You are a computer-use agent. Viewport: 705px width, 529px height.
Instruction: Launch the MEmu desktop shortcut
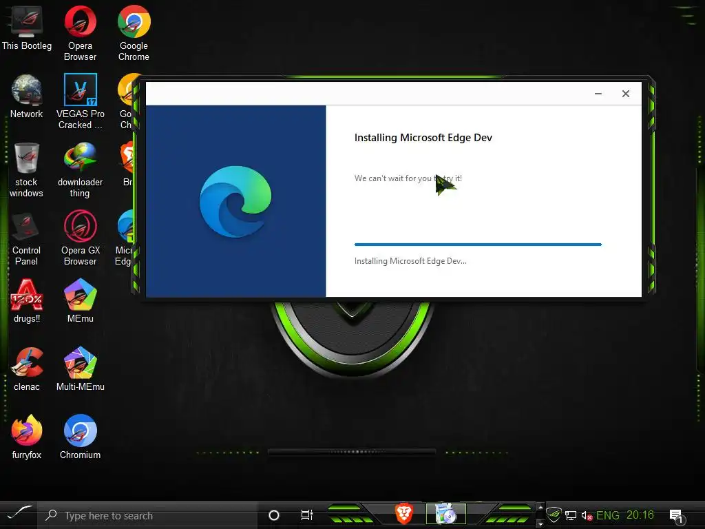[x=80, y=300]
